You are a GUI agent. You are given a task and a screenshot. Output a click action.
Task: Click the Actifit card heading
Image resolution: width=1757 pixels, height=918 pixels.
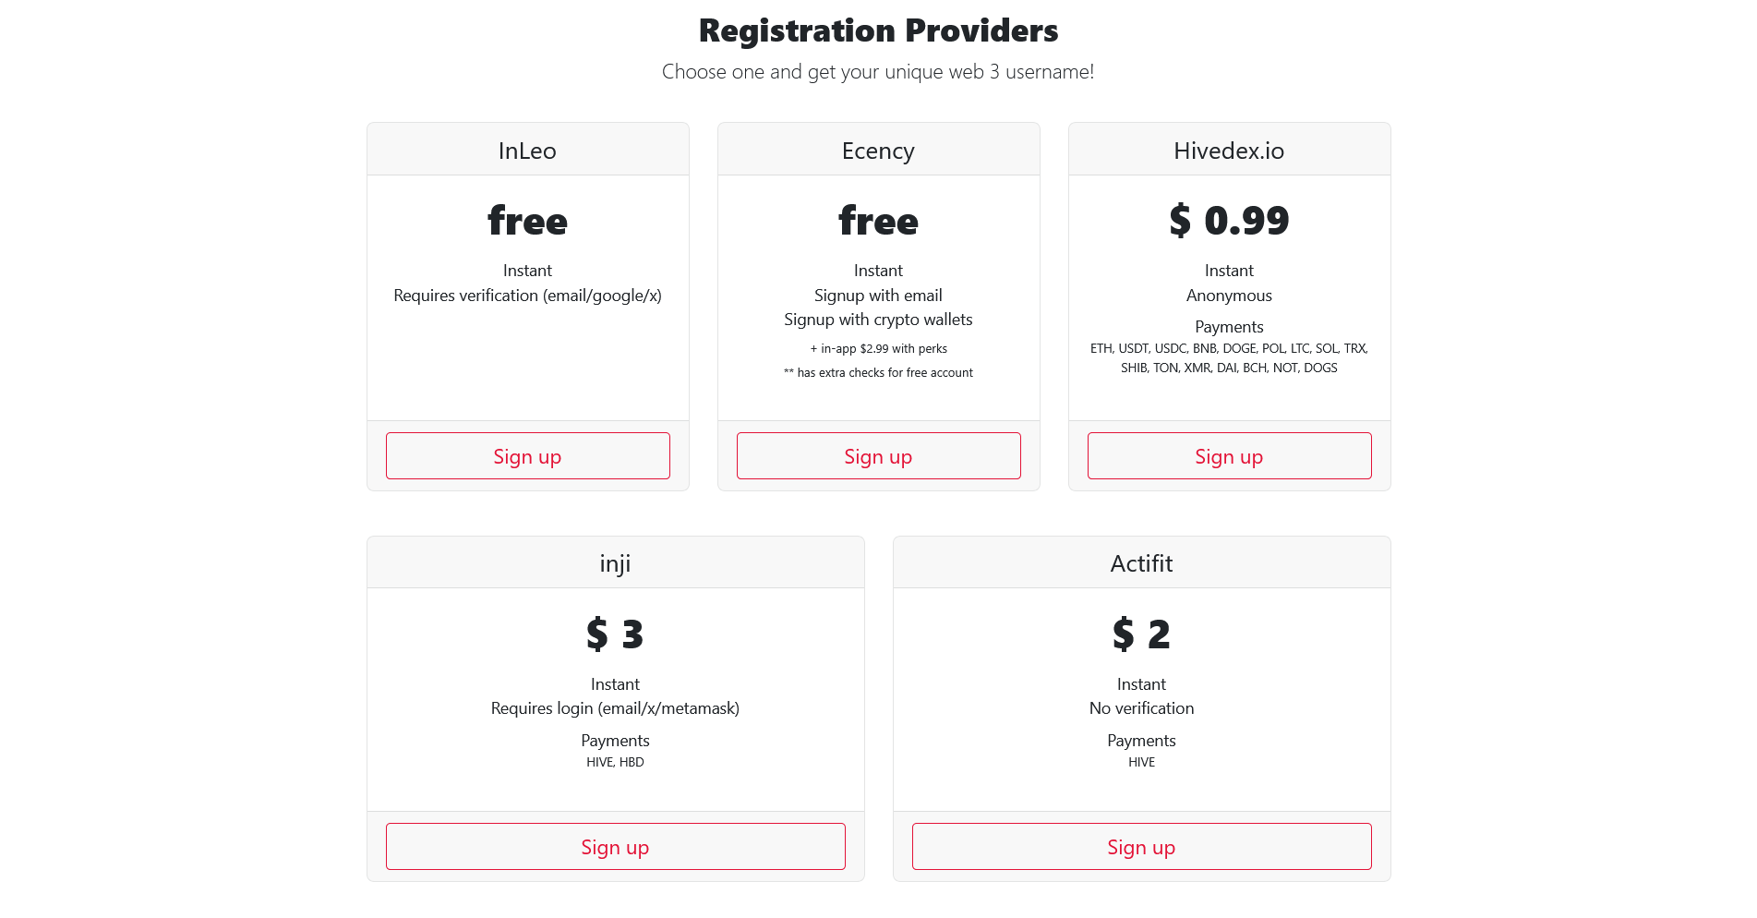(1141, 563)
